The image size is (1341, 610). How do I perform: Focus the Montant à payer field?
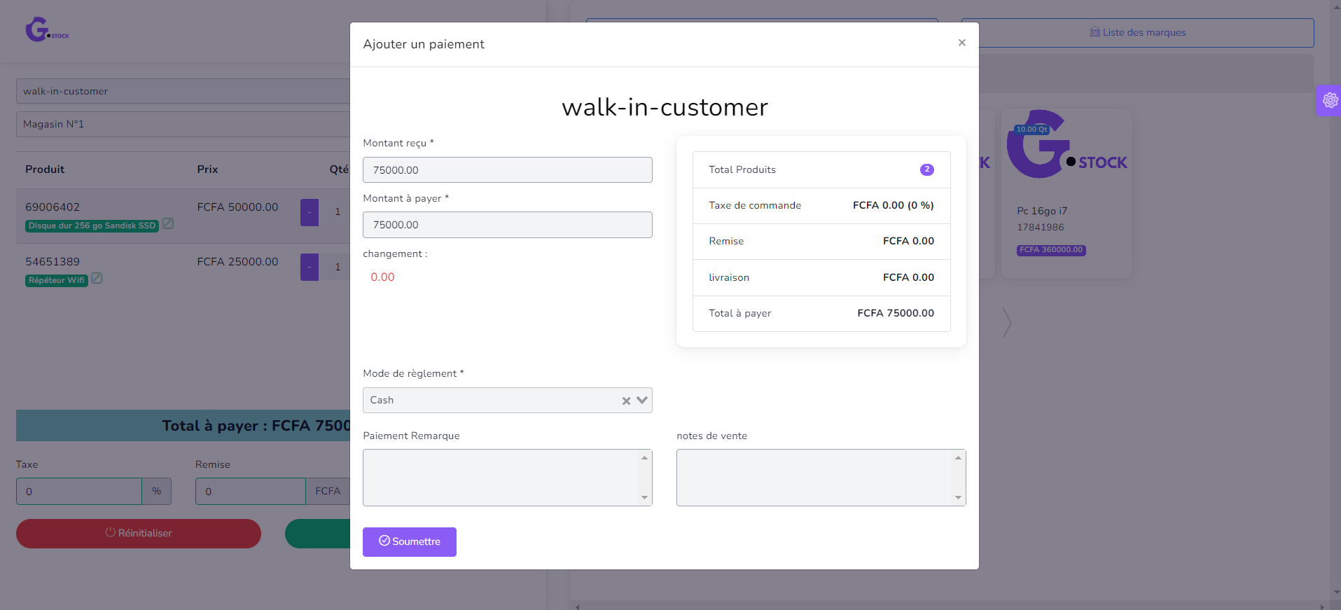point(507,225)
